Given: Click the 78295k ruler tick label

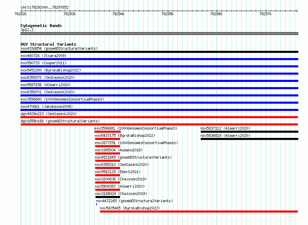Looking at the screenshot, I should 167,14.
